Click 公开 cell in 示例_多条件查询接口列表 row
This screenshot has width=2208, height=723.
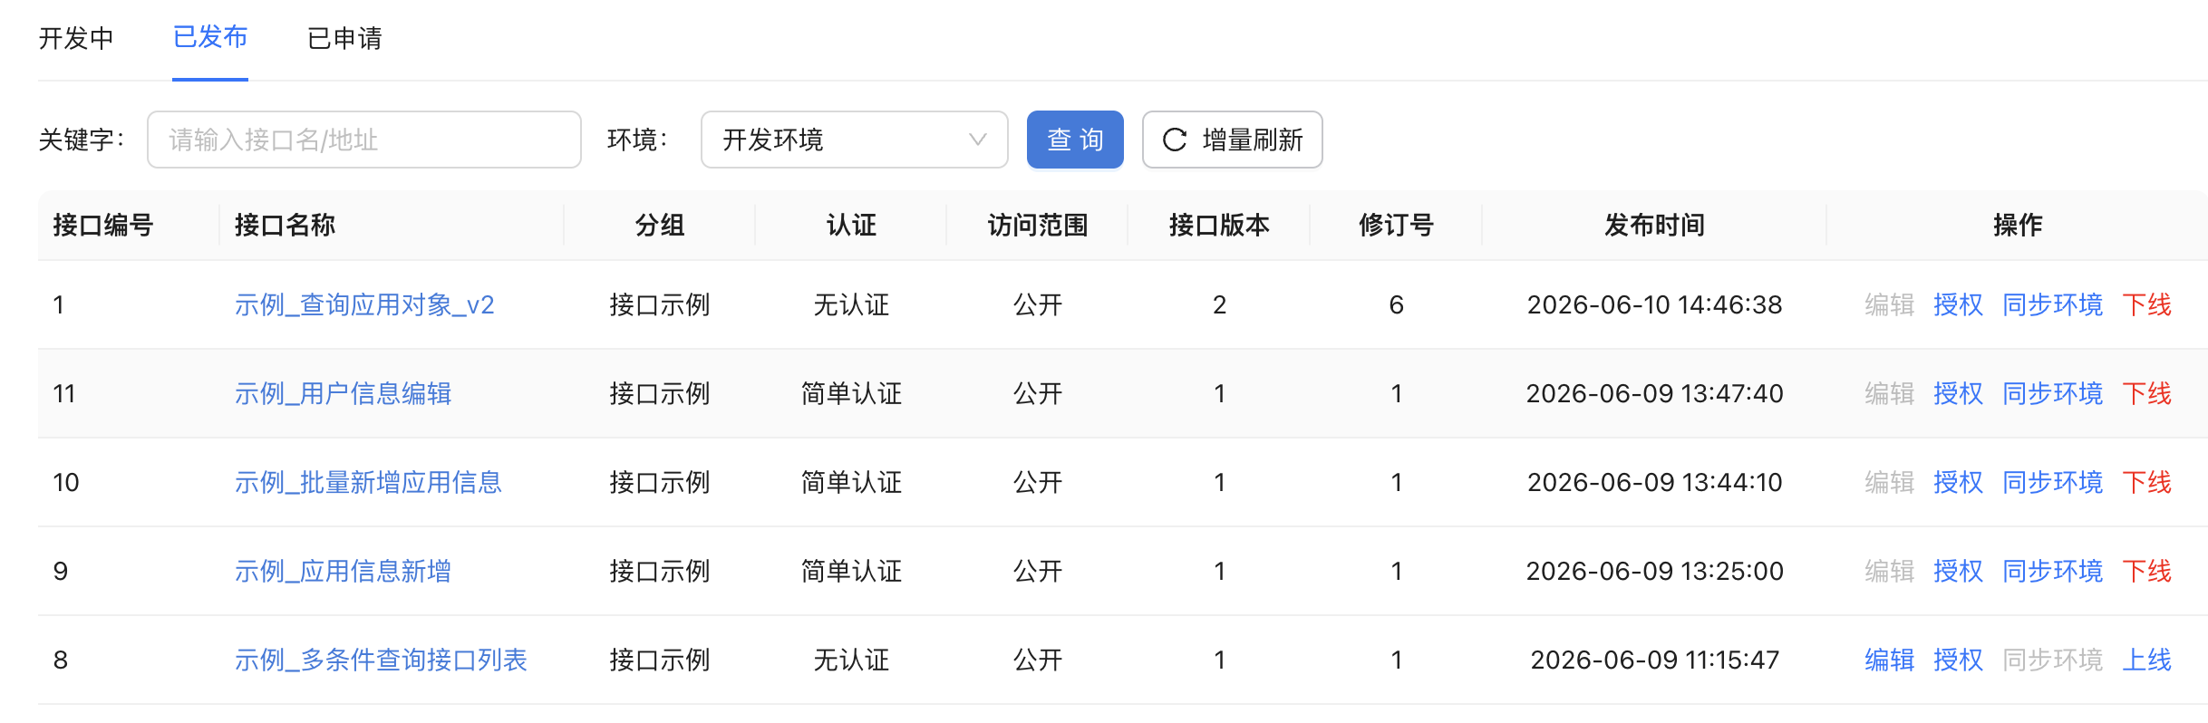(1037, 660)
